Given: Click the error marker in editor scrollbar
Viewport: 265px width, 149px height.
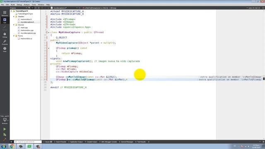Looking at the screenshot, I should 264,79.
